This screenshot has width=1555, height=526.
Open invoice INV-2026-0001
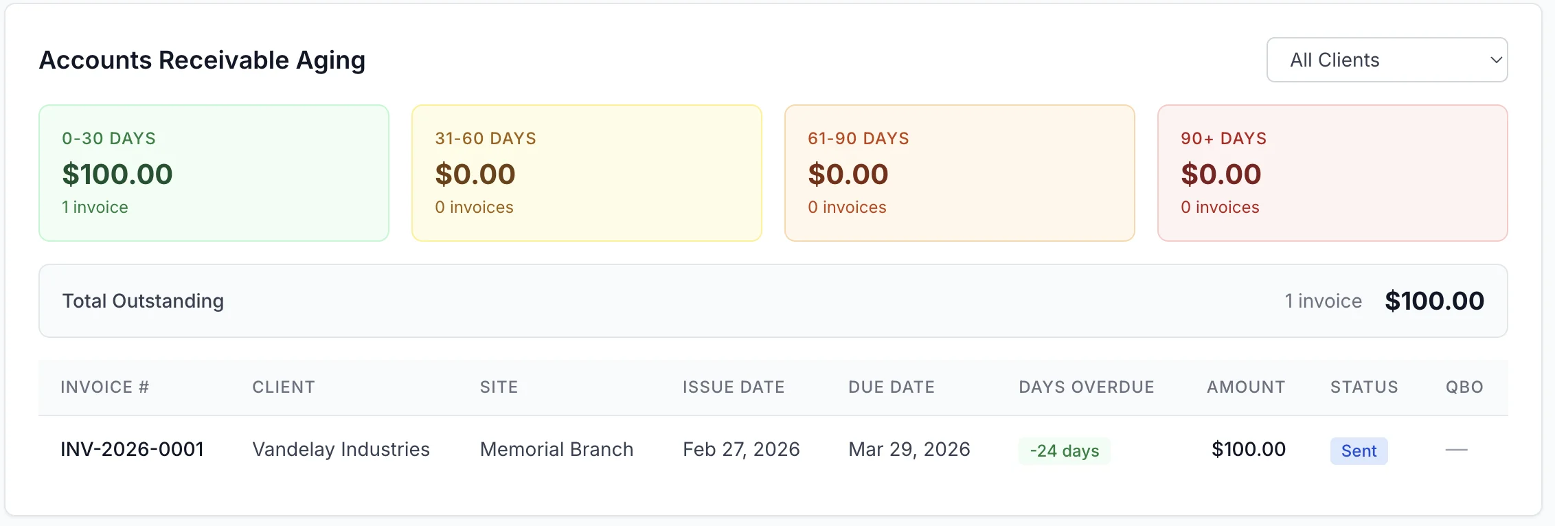click(x=132, y=449)
